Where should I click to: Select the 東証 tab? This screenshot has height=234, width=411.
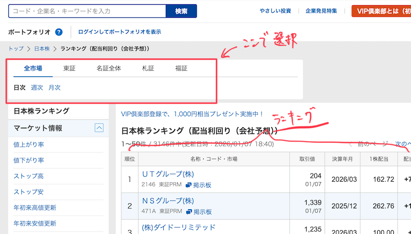coord(69,68)
